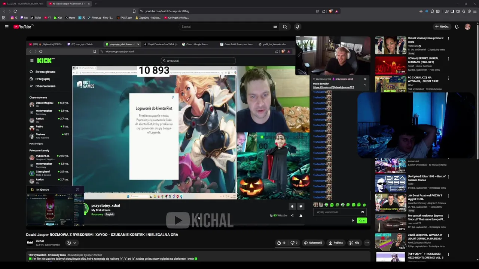The image size is (479, 269).
Task: Open options for Dawid Jasper IRL WPADKA video
Action: (448, 235)
